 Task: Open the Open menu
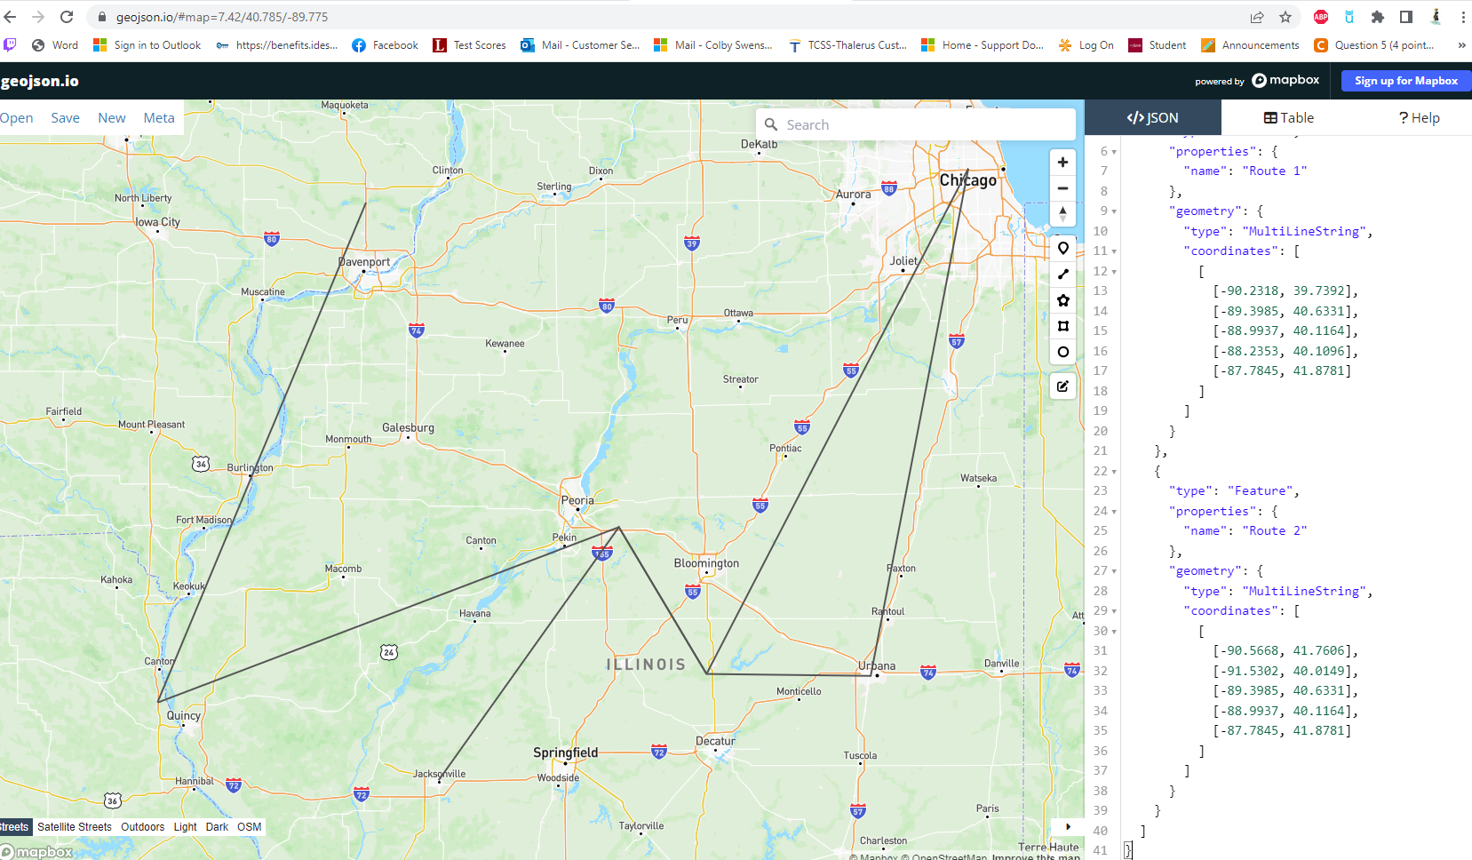click(17, 118)
